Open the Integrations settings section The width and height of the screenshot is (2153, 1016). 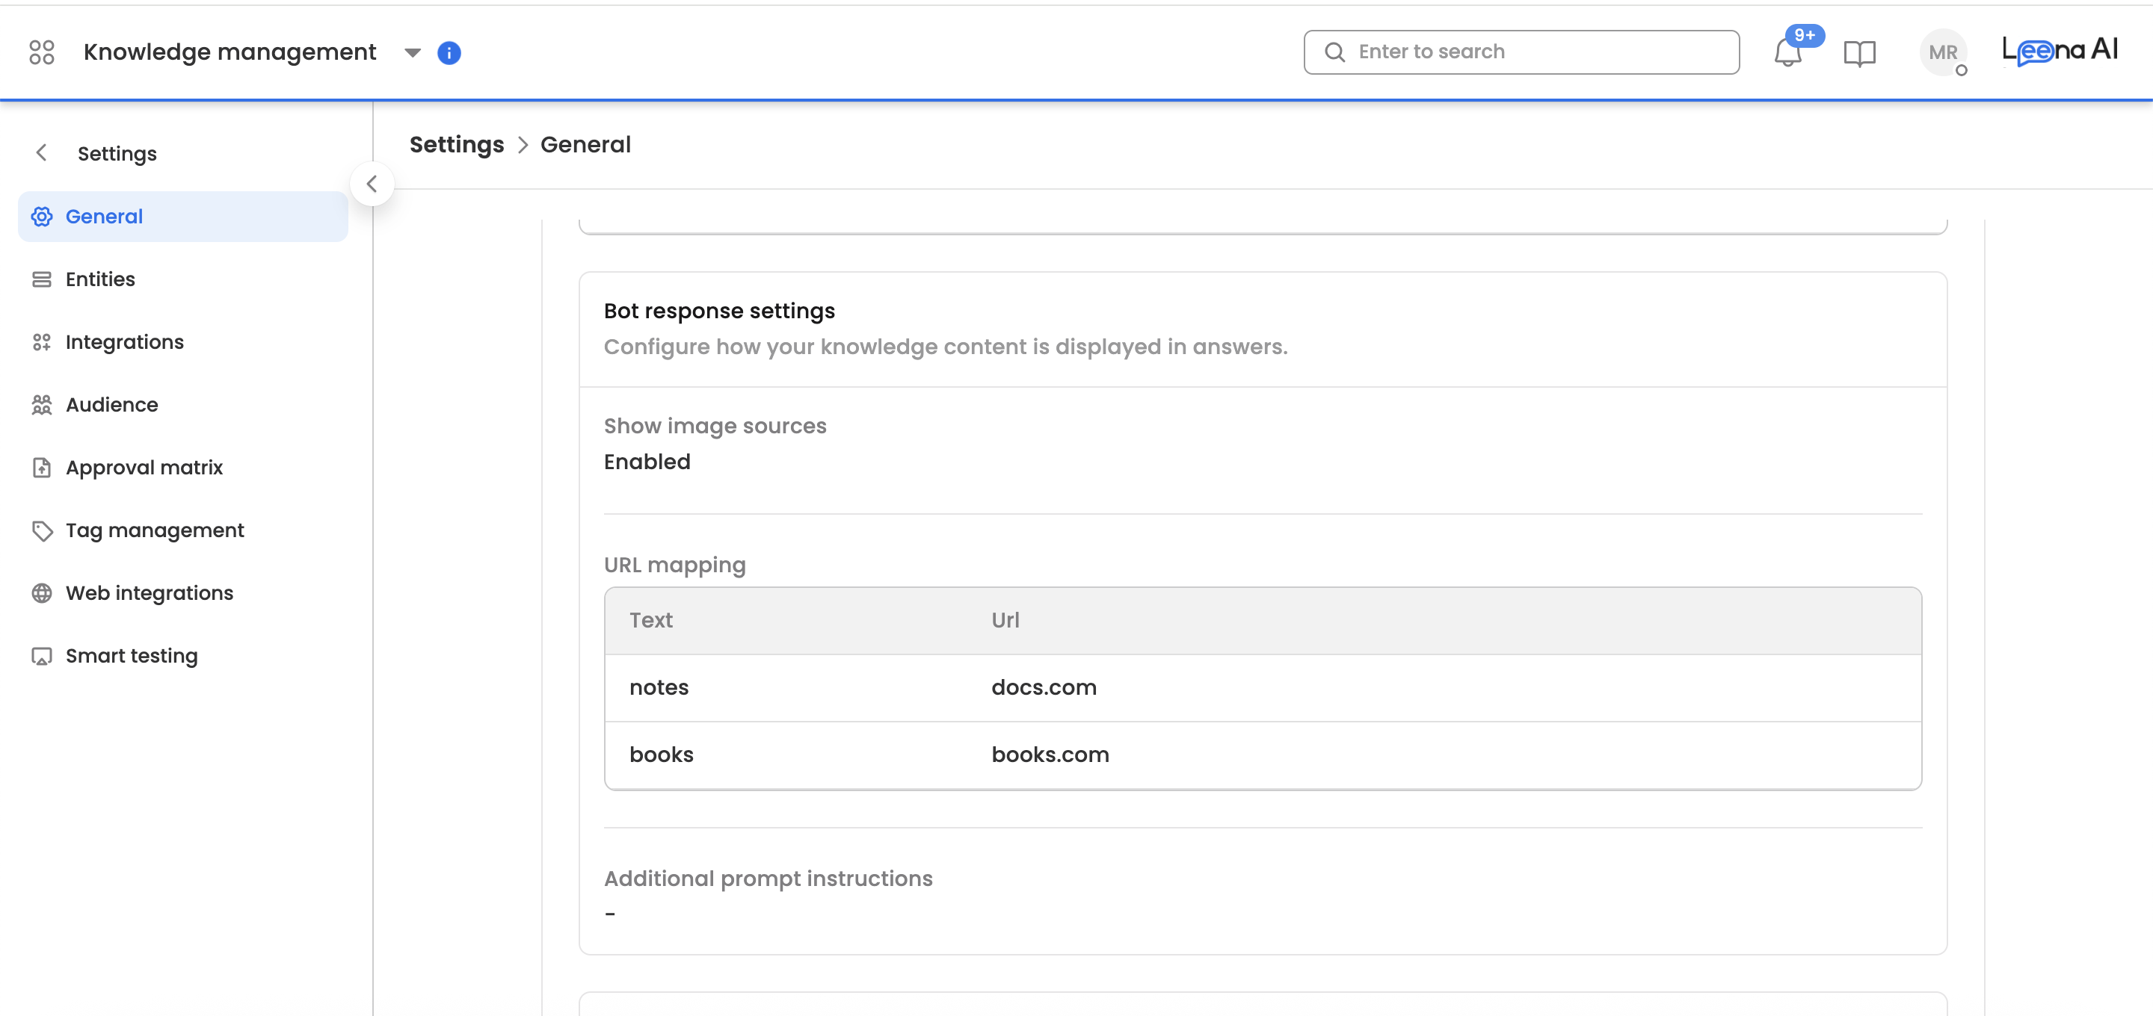click(x=123, y=341)
